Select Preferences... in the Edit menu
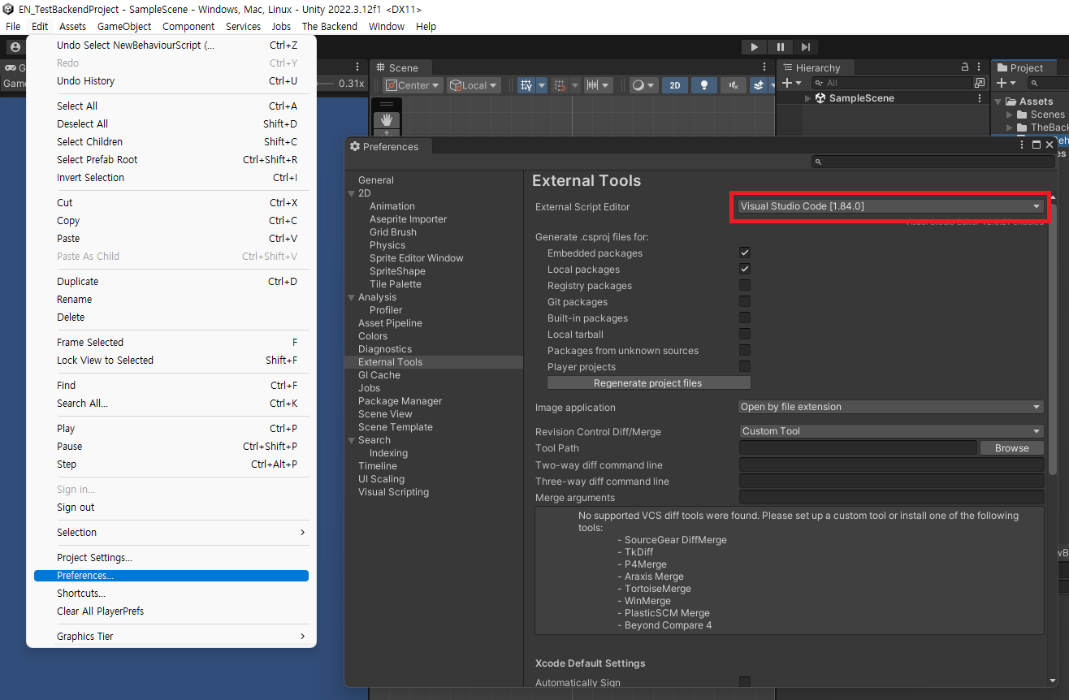This screenshot has width=1069, height=700. click(171, 576)
